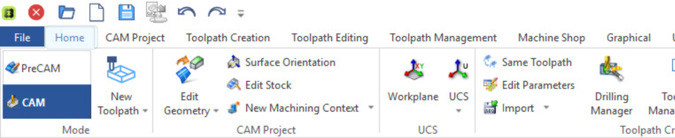Launch the Drilling Manager
The width and height of the screenshot is (675, 138).
point(611,87)
